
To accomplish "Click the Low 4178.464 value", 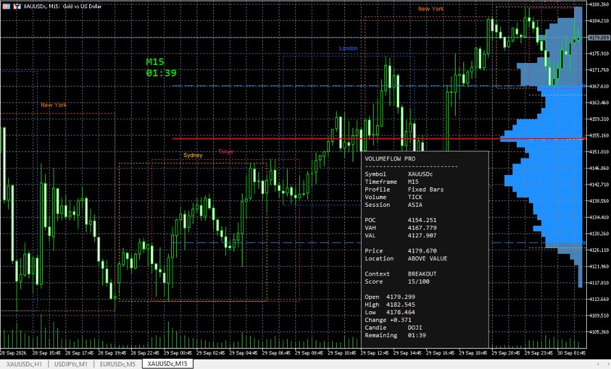I will click(400, 312).
